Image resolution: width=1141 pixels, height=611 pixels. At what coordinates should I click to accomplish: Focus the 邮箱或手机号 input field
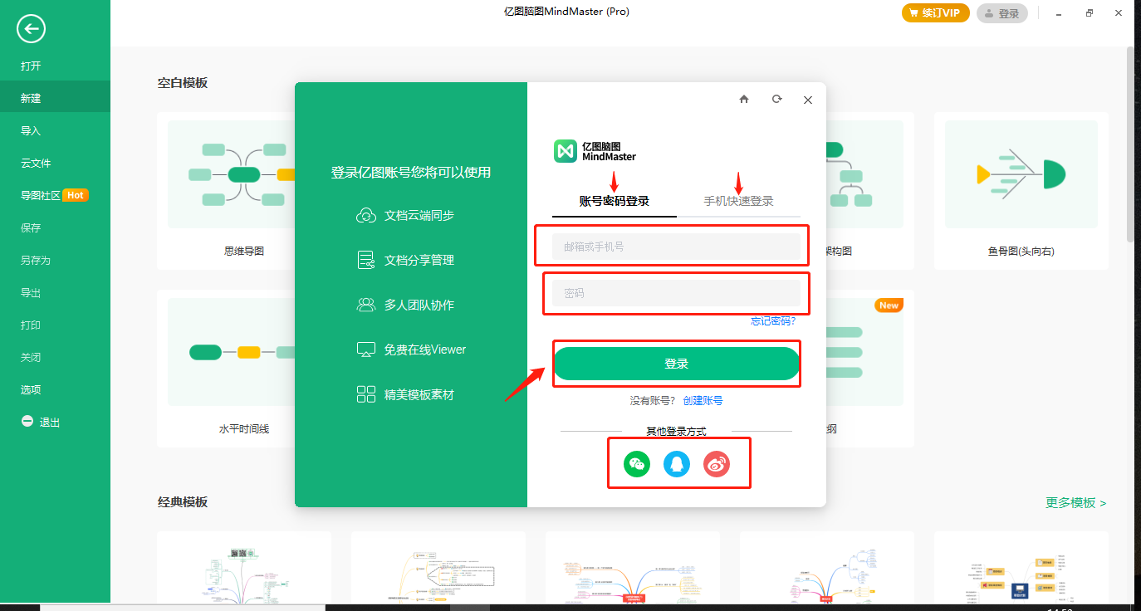click(x=677, y=247)
